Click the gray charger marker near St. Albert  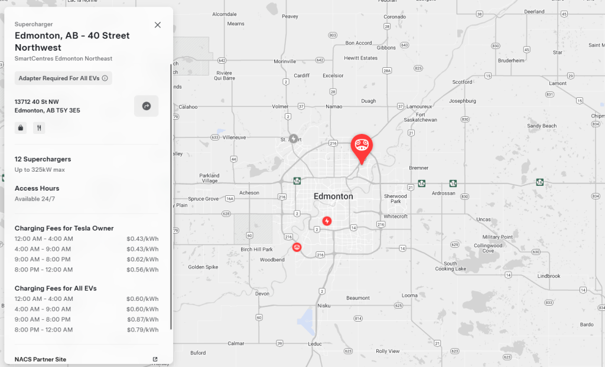click(x=293, y=138)
